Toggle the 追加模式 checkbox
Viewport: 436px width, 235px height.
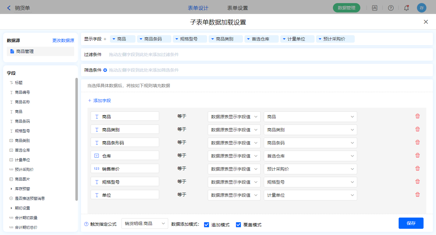(x=206, y=225)
